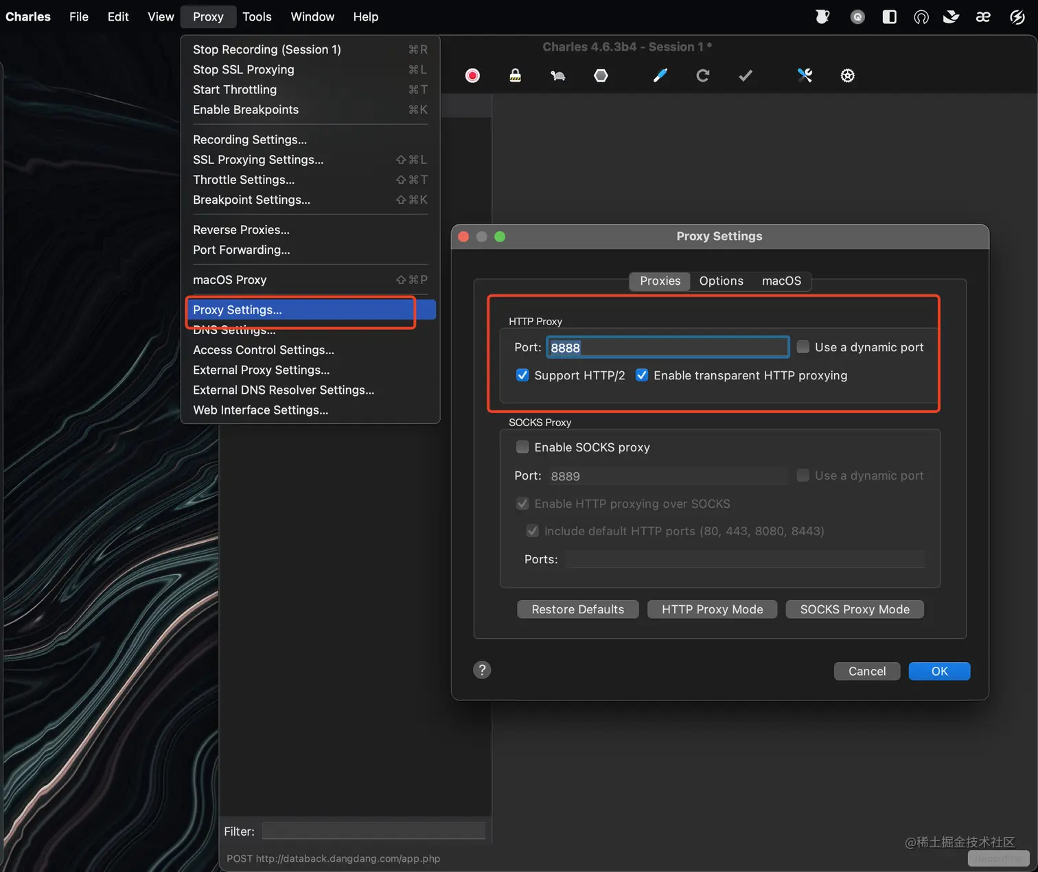Select Proxy Settings... menu item
This screenshot has width=1038, height=872.
310,310
